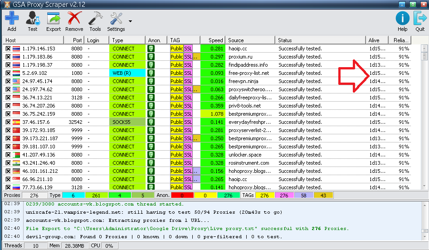Run the proxy Test tool
This screenshot has height=250, width=429.
33,18
